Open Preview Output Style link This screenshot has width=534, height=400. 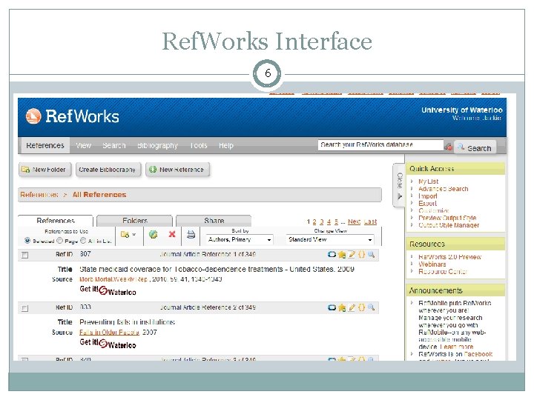click(447, 218)
